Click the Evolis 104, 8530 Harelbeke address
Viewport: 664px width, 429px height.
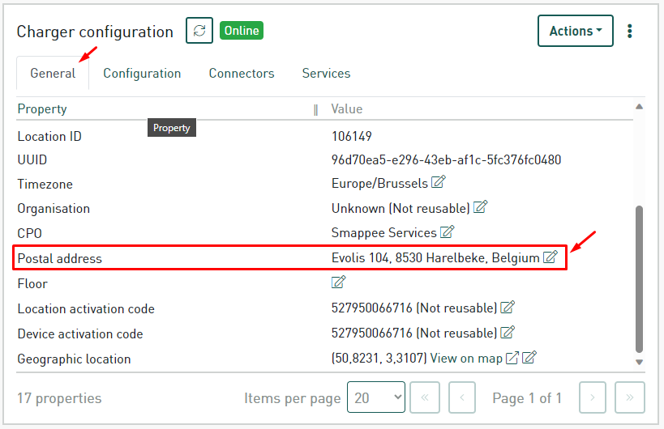435,258
